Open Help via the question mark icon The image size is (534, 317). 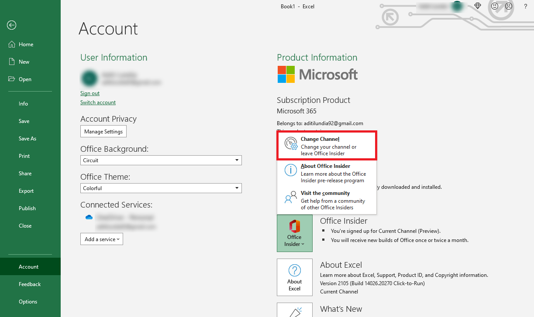click(525, 6)
